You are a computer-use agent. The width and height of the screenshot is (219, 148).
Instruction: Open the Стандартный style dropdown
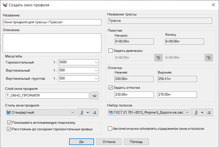[72, 113]
